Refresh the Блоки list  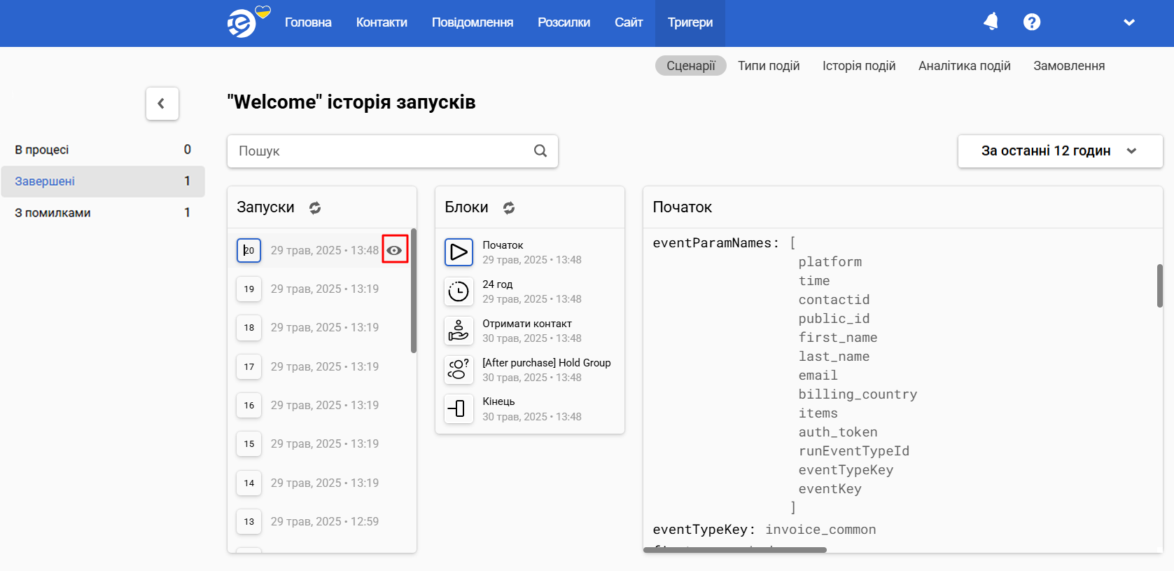point(509,207)
